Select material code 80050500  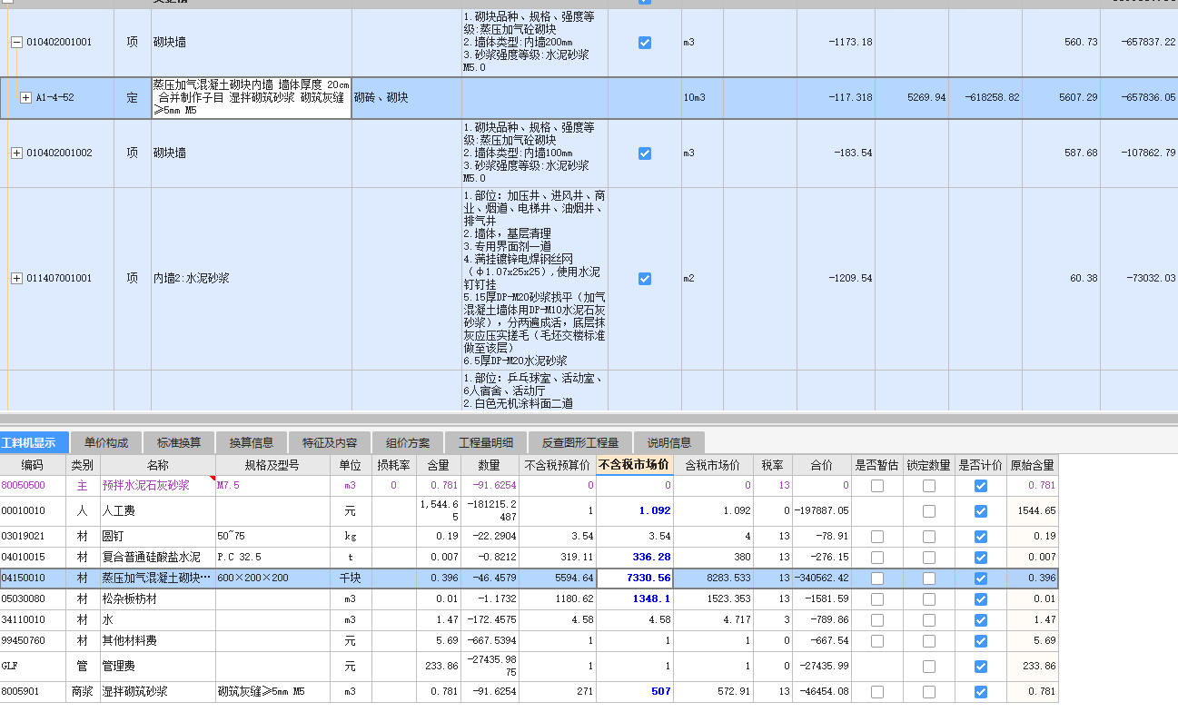[x=34, y=486]
